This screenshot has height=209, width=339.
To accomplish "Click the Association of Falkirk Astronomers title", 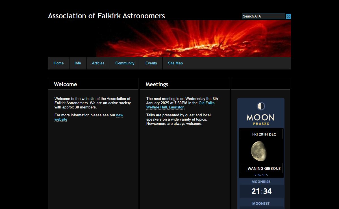I will click(107, 16).
